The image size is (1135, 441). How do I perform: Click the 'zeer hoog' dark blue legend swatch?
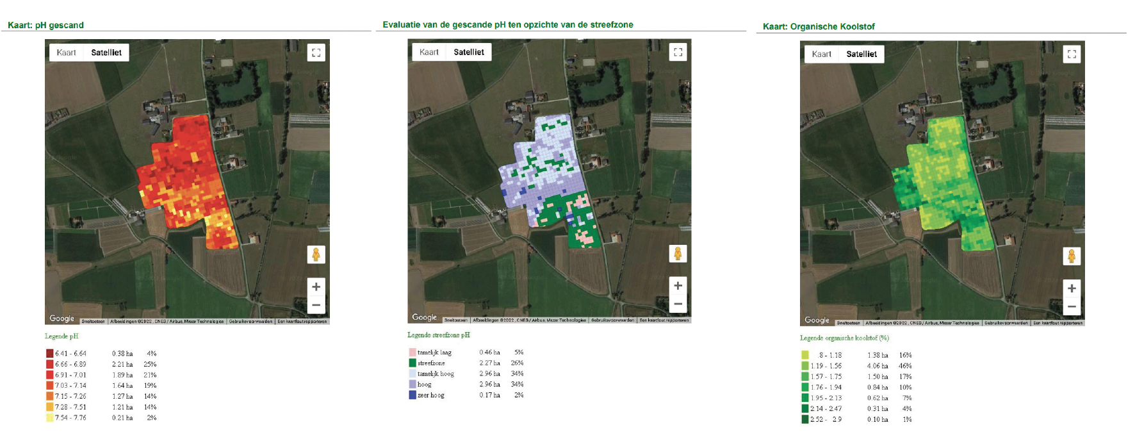412,395
